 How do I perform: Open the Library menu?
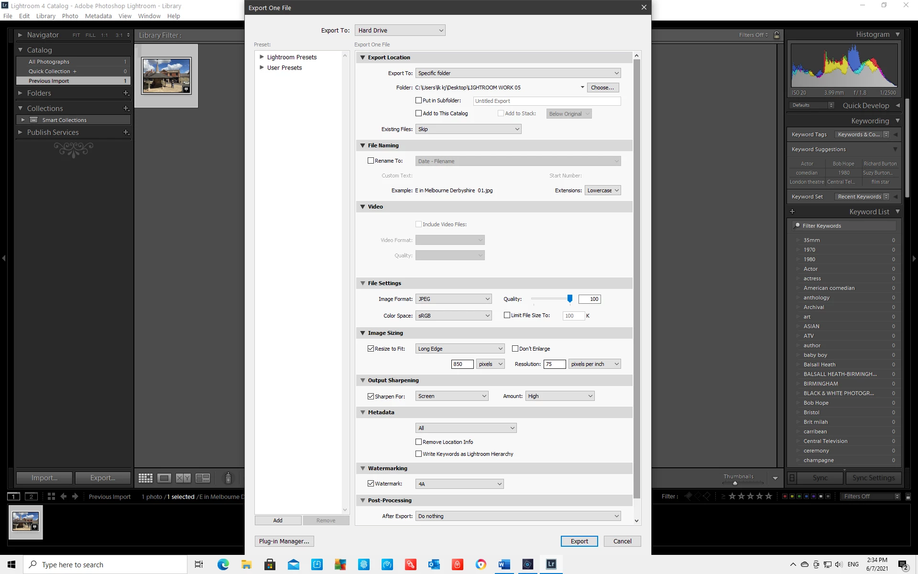click(x=45, y=16)
